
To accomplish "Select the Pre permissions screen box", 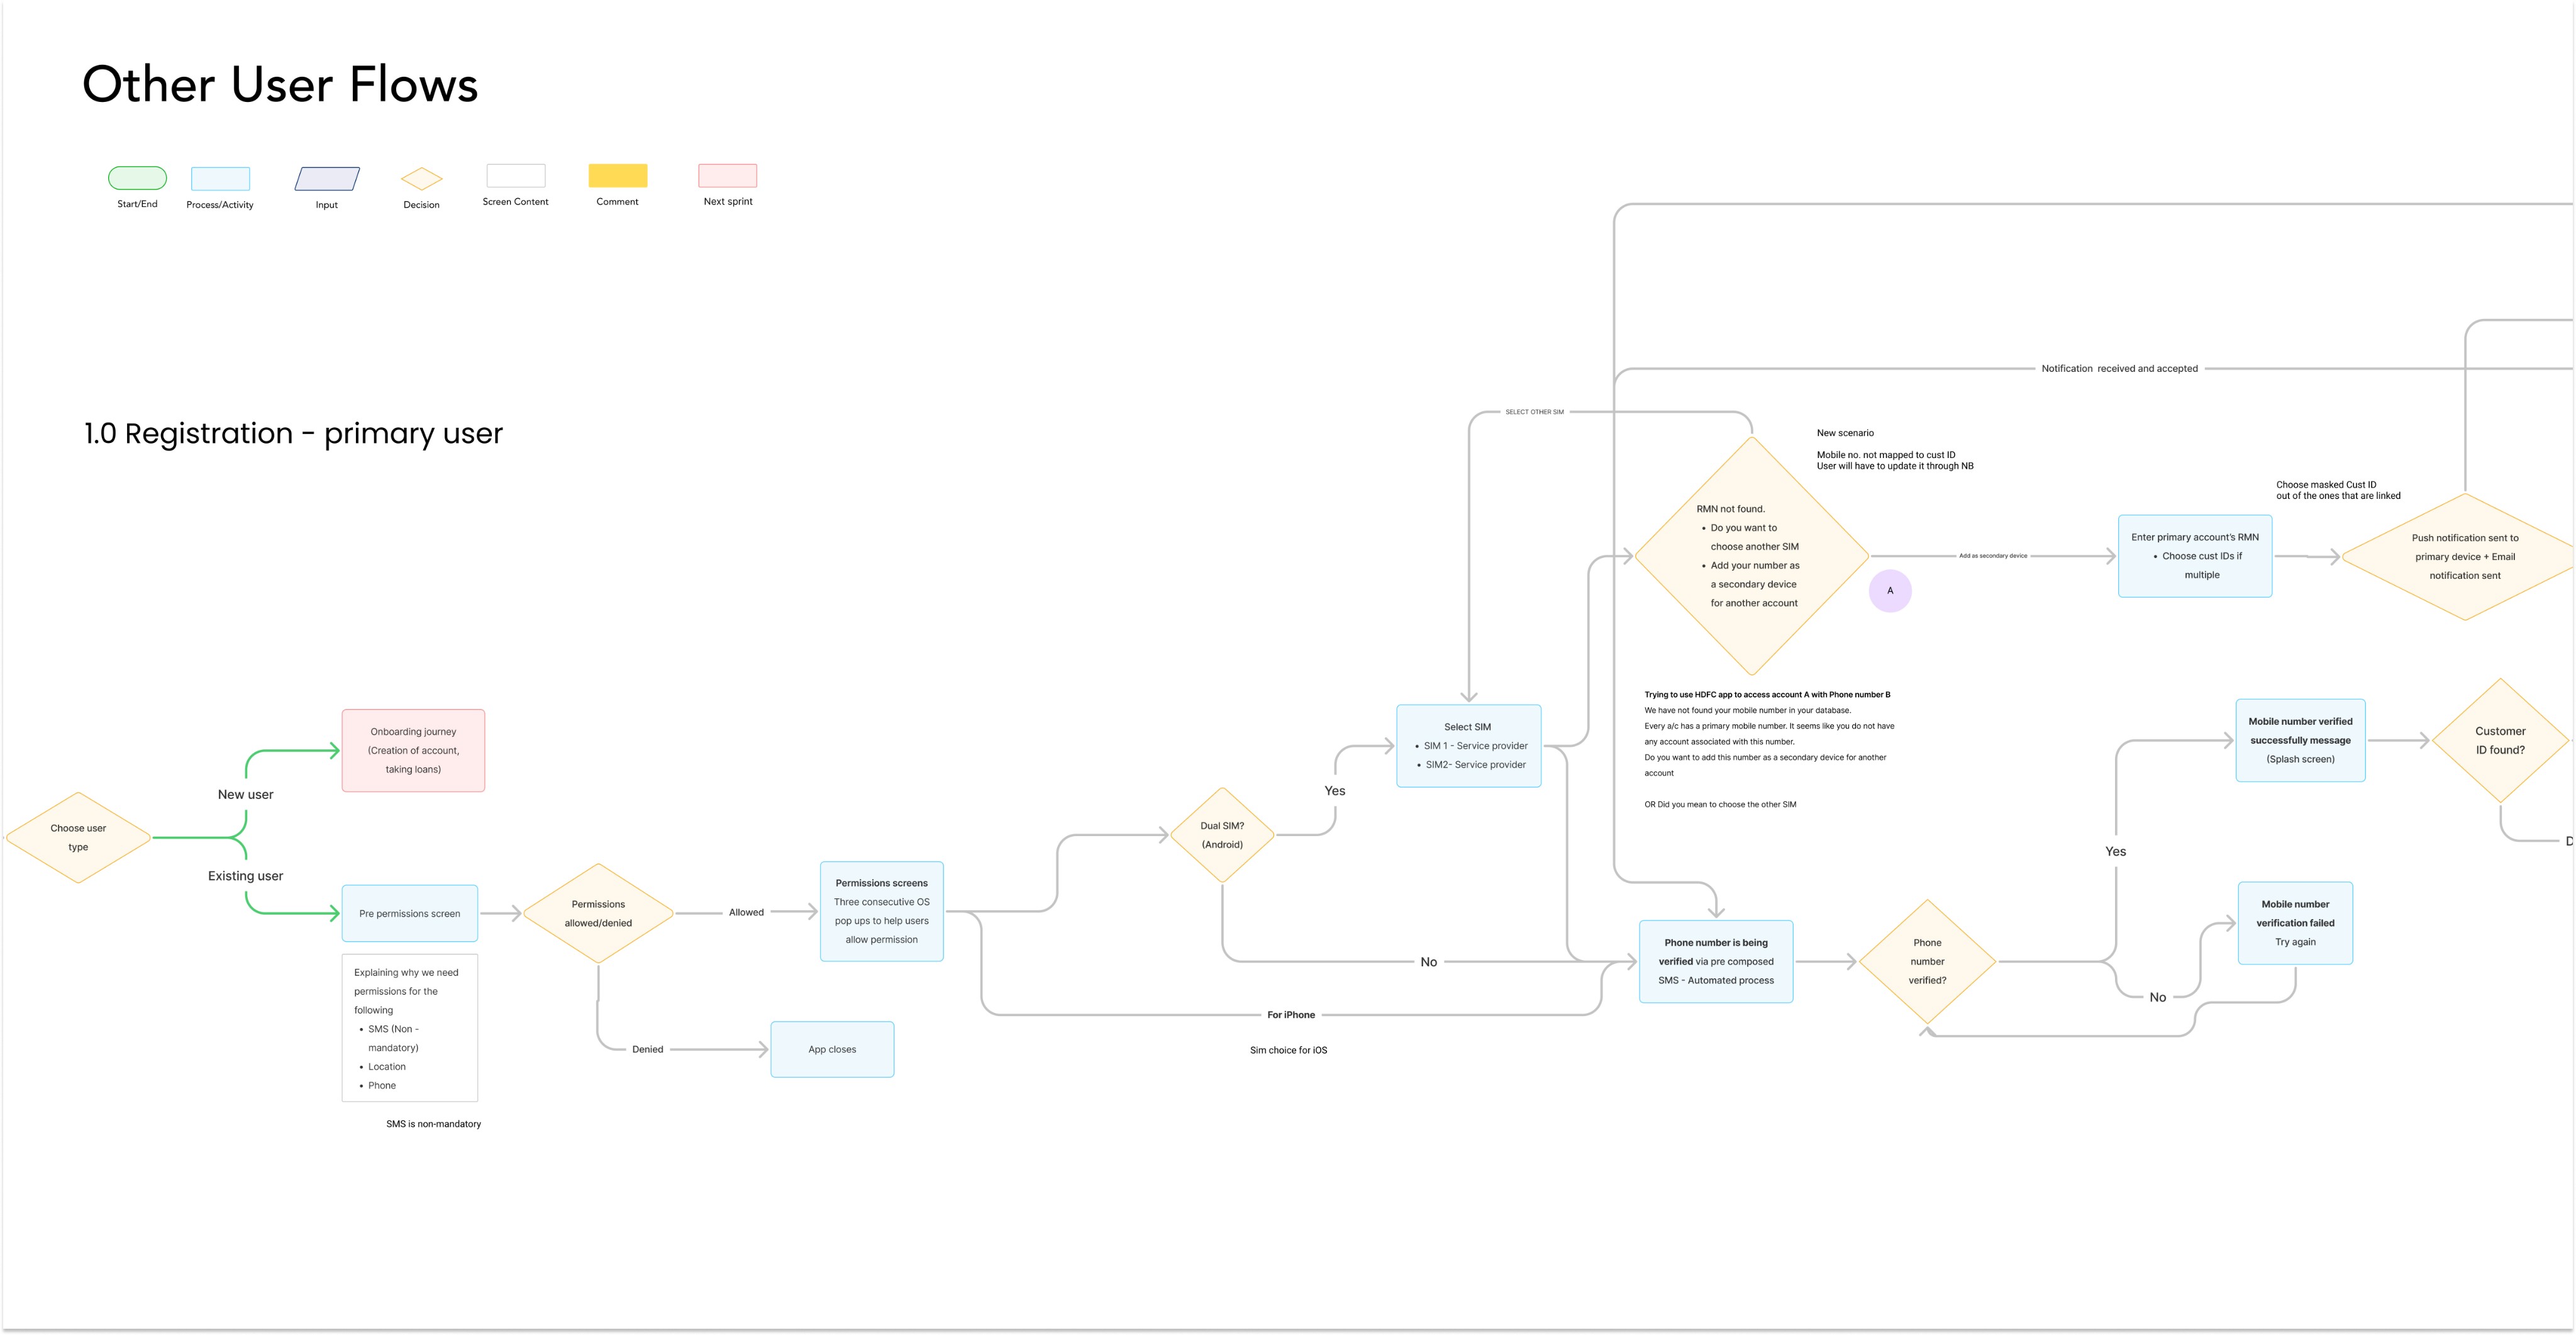I will tap(409, 914).
